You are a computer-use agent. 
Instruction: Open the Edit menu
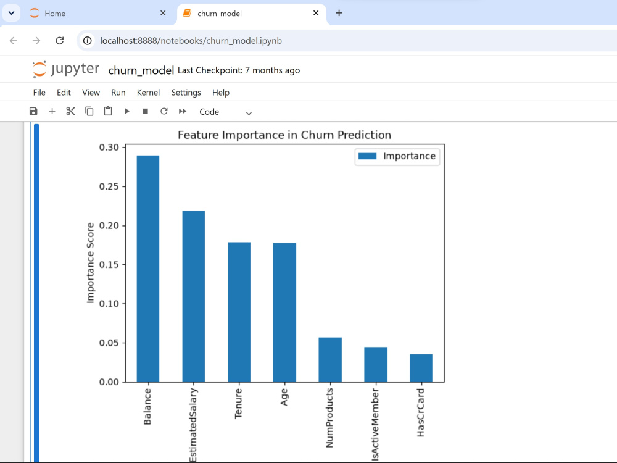[x=64, y=93]
